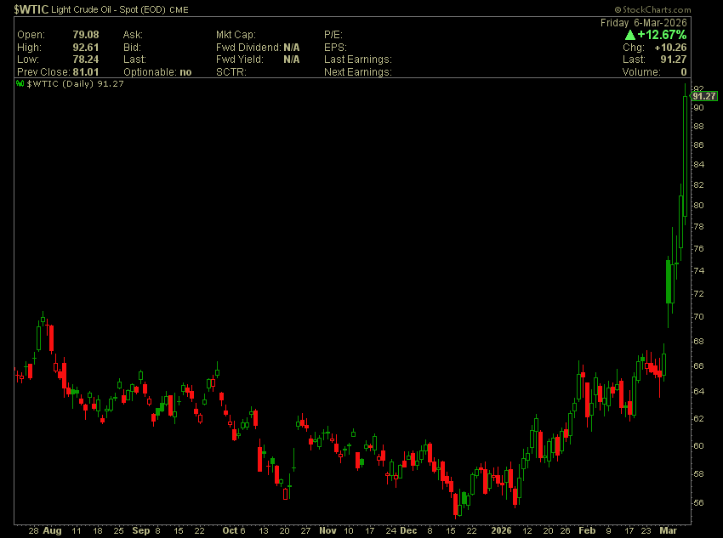Screen dimensions: 723x538
Task: Click the High value 92.61
Action: pos(86,48)
